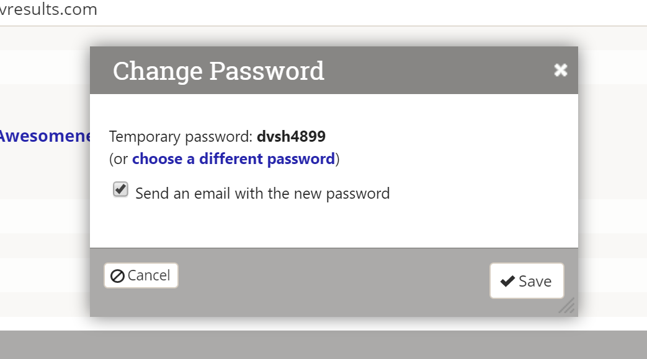This screenshot has width=647, height=359.
Task: Click the vresults.com text at top
Action: pyautogui.click(x=48, y=10)
